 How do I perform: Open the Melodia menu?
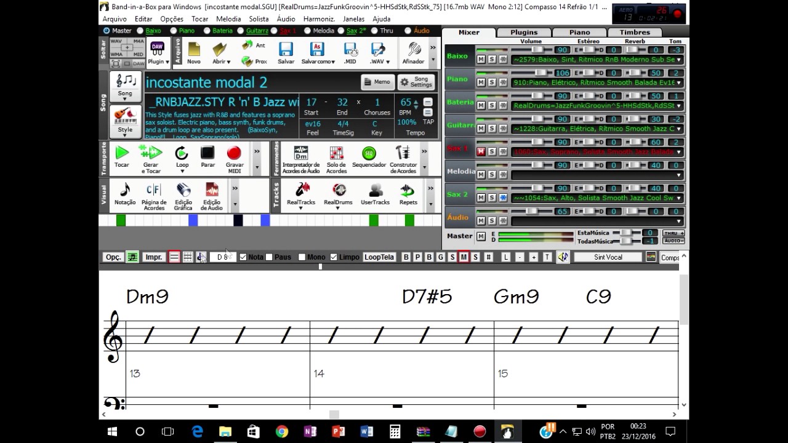(x=228, y=19)
